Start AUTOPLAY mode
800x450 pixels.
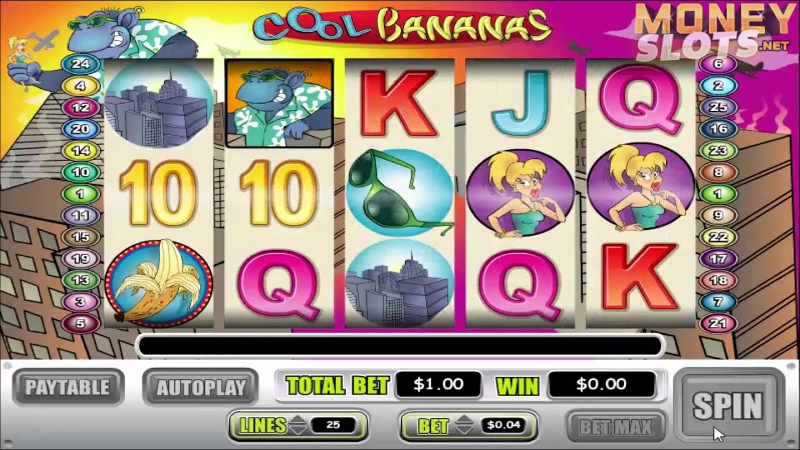click(x=201, y=387)
